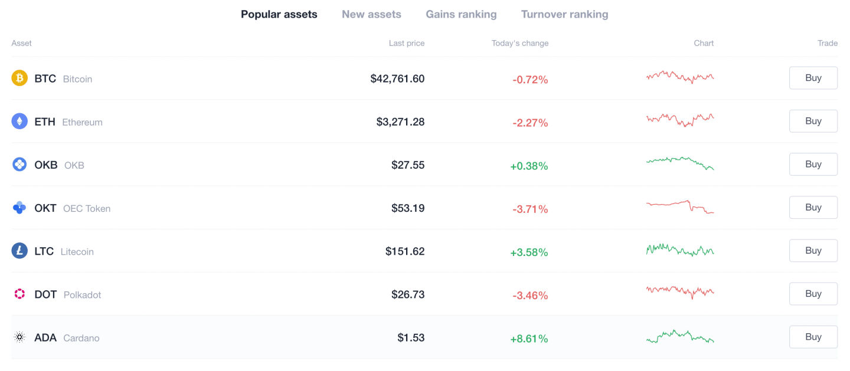Click the Buy button for Cardano
This screenshot has height=371, width=850.
pyautogui.click(x=813, y=337)
